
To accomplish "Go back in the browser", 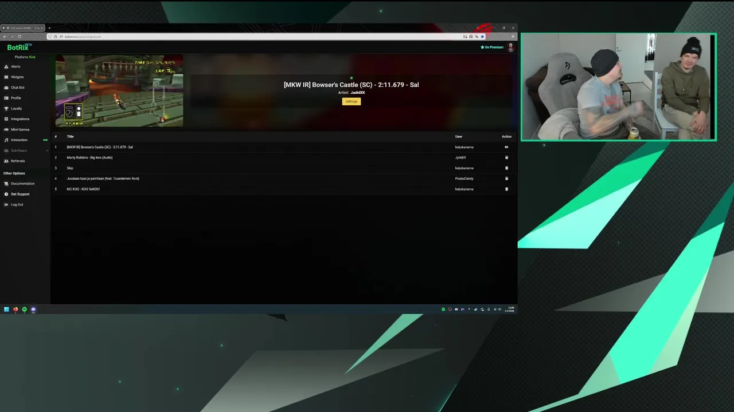I will click(5, 37).
